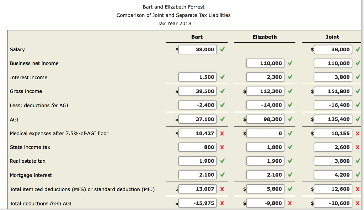Viewport: 364px width, 210px height.
Task: Click the Bart column header
Action: [197, 37]
